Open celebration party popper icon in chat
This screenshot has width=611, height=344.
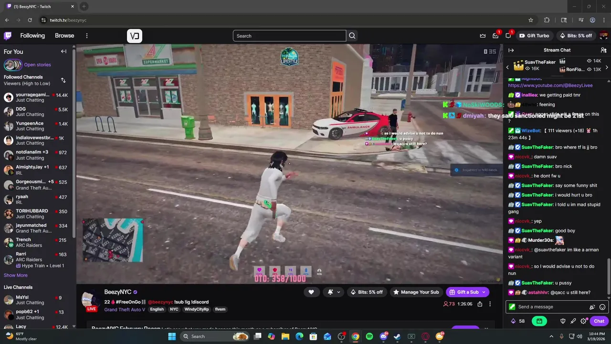tap(592, 307)
